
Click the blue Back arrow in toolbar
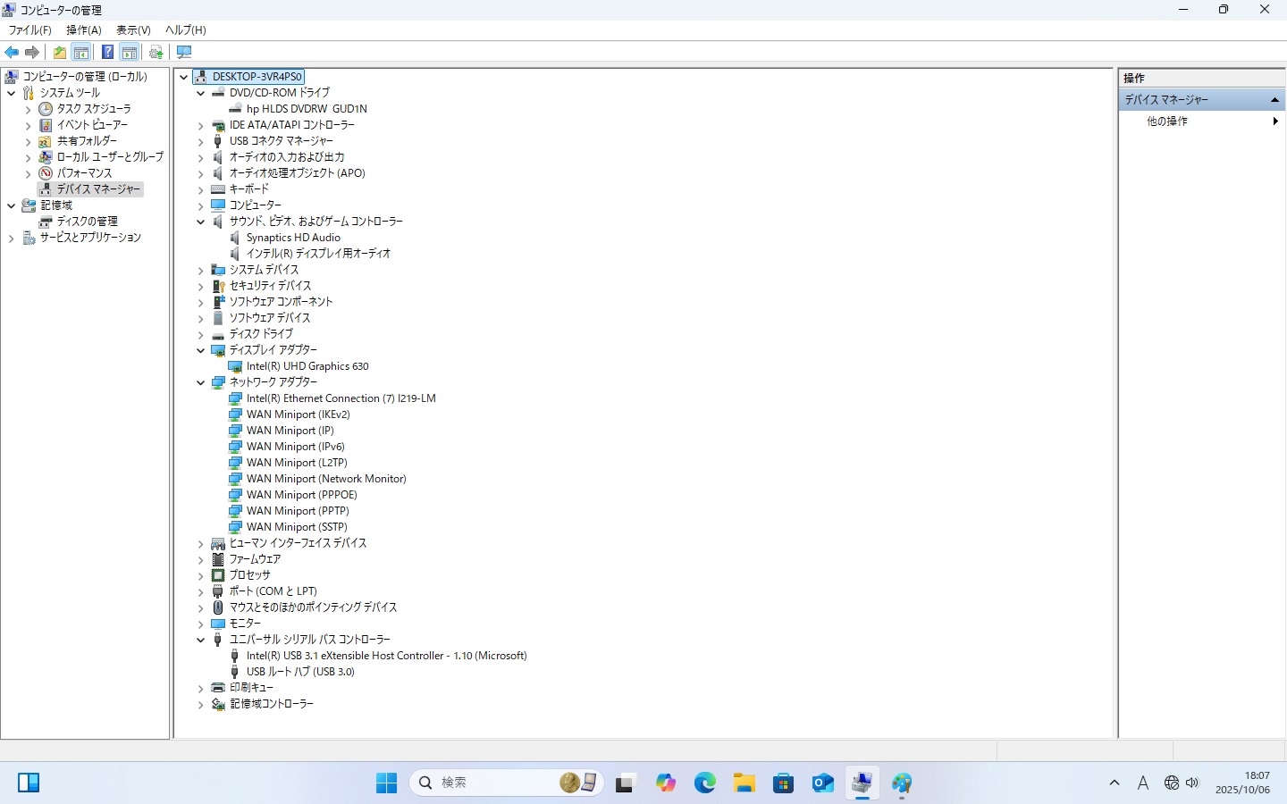[x=12, y=52]
